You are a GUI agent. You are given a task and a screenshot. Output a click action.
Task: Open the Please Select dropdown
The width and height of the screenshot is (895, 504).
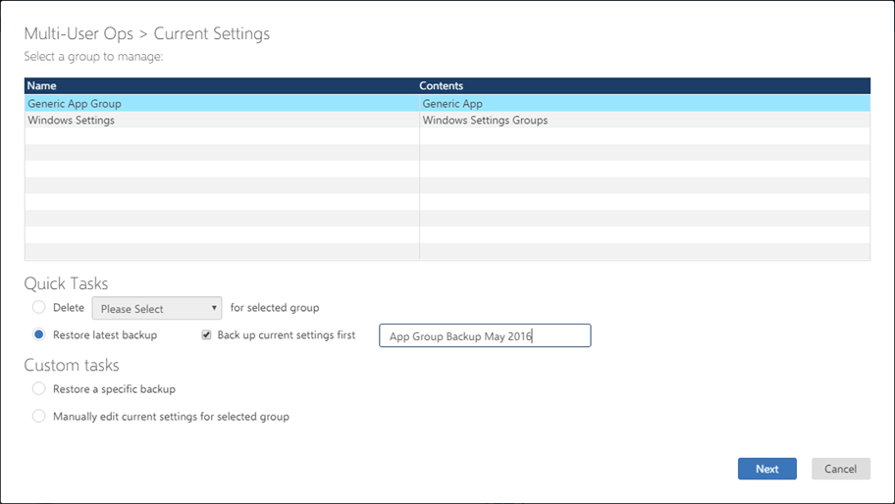[x=157, y=309]
